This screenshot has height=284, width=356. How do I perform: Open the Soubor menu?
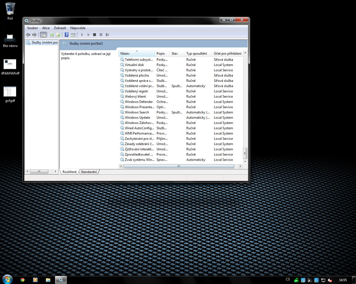click(x=33, y=28)
